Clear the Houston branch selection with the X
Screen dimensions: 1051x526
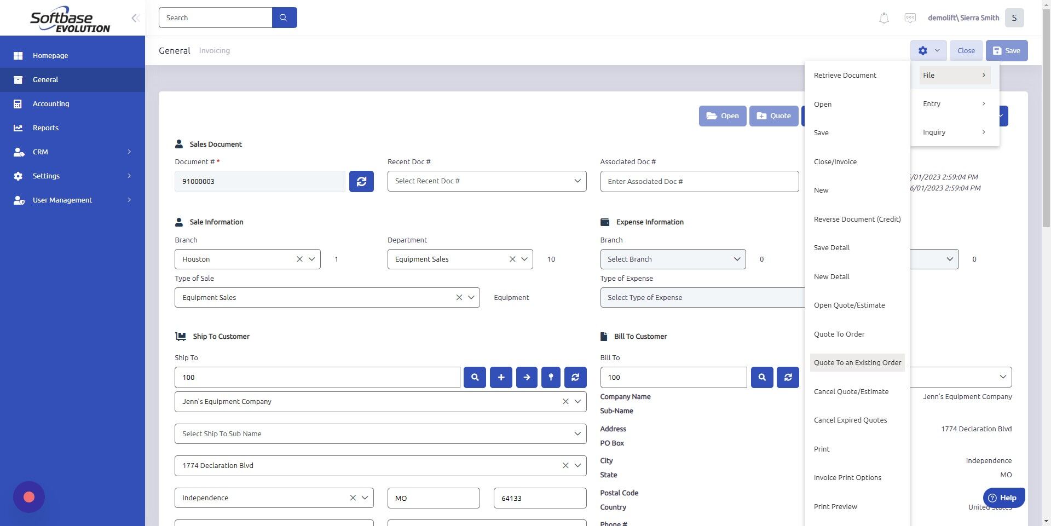(299, 259)
